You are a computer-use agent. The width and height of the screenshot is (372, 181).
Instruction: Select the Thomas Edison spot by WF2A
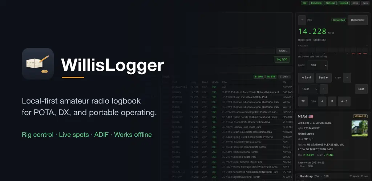pos(227,102)
